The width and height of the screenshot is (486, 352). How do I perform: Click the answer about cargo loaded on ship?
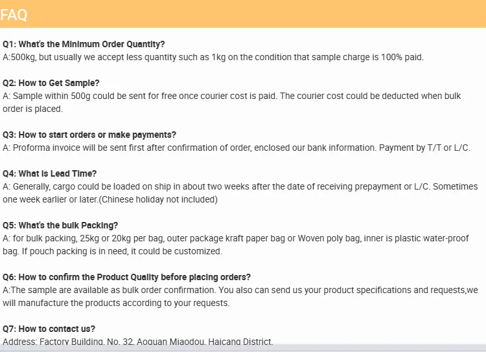tap(240, 187)
